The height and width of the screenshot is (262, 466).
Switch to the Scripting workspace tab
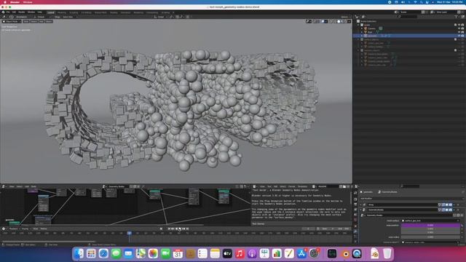click(166, 12)
